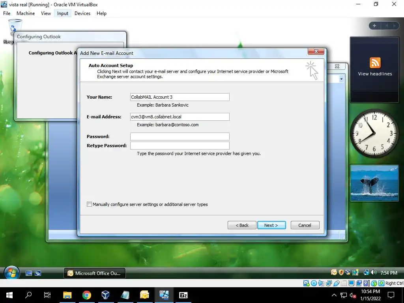Click Windows Security shield tray icon
This screenshot has height=303, width=404.
click(x=341, y=272)
